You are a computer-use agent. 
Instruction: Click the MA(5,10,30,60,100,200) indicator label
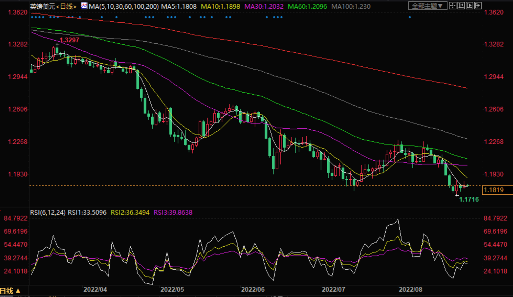tap(124, 6)
